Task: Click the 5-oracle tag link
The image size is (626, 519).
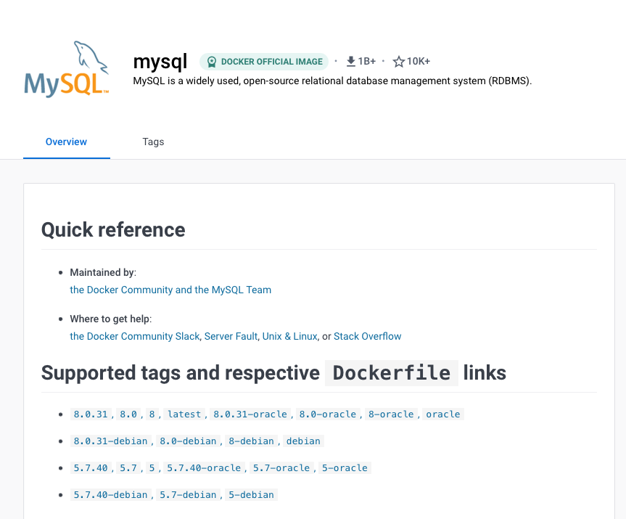Action: click(345, 468)
